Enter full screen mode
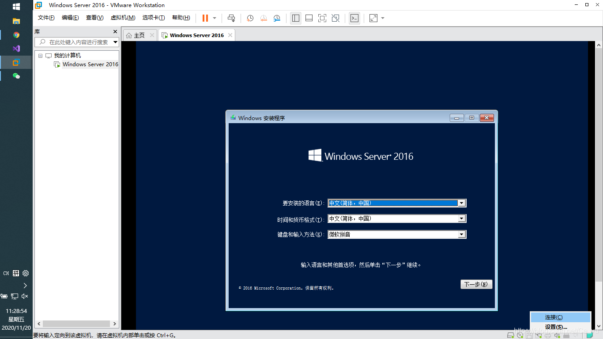Viewport: 603px width, 339px height. click(x=322, y=18)
